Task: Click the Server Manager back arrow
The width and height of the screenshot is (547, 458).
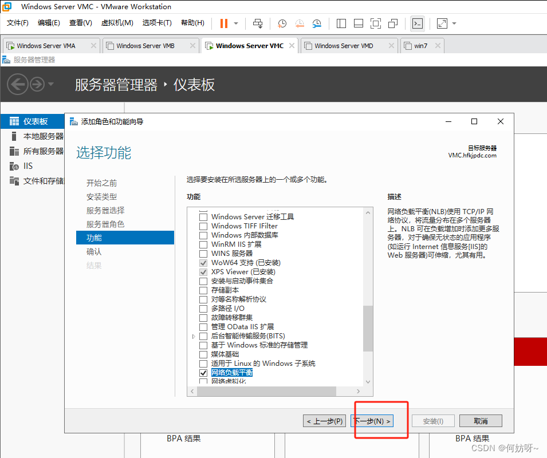Action: point(18,85)
